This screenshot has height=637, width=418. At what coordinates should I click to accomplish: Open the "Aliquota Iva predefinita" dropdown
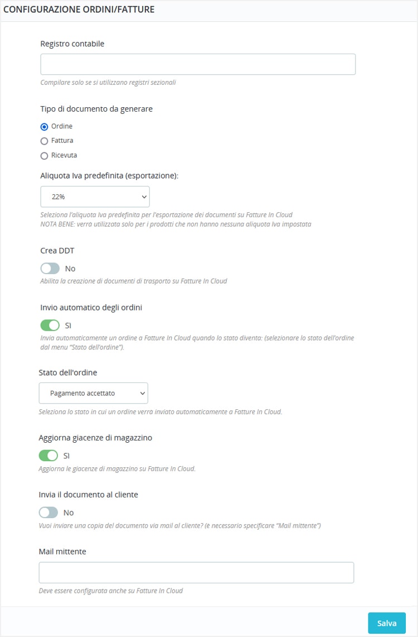point(95,197)
